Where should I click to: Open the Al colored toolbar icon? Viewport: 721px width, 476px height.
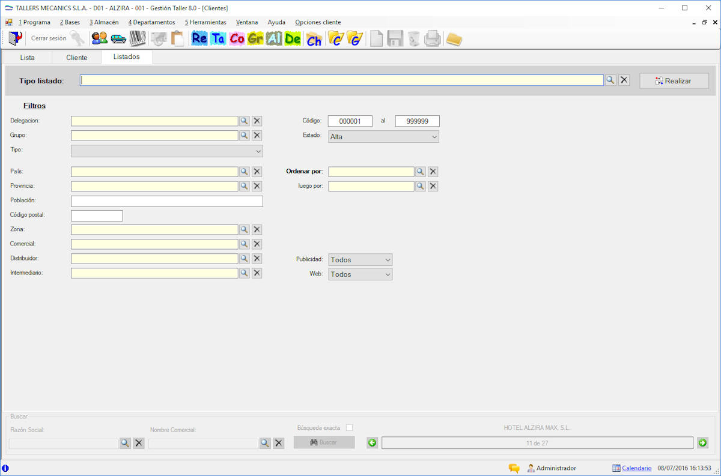point(274,38)
